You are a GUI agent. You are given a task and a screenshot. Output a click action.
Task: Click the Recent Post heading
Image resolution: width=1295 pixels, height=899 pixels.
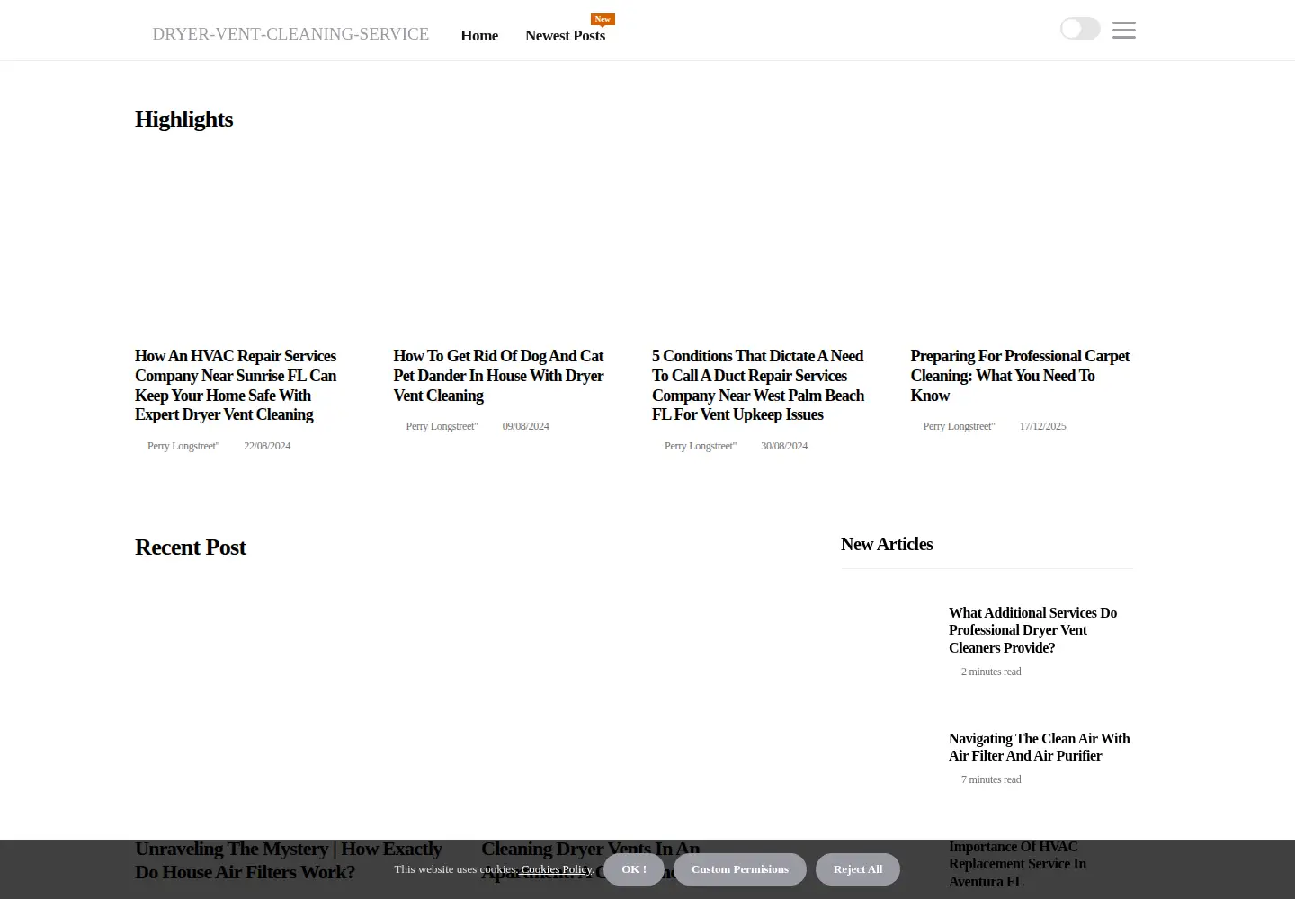pos(190,547)
